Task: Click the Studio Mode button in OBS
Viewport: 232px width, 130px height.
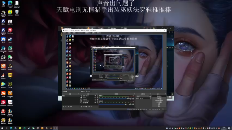Action: pos(159,102)
